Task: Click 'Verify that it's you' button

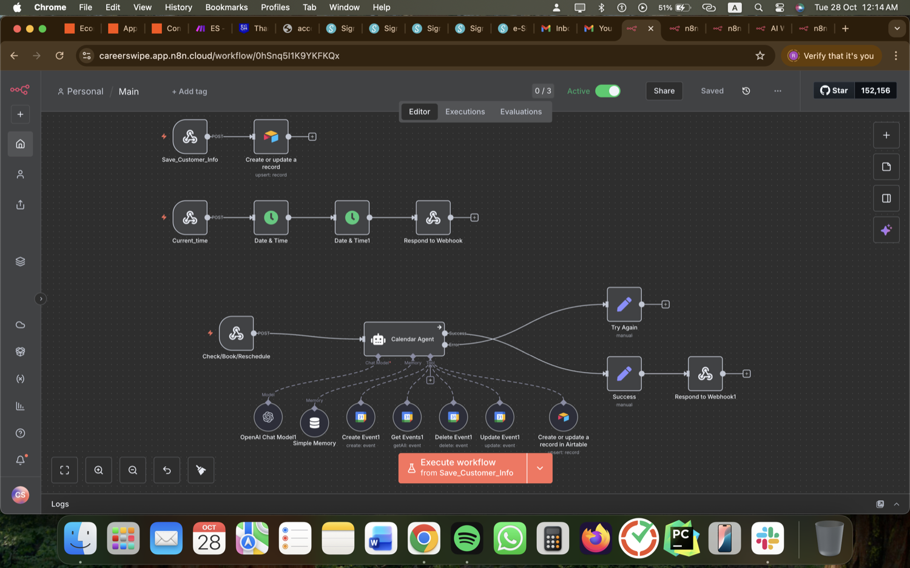Action: click(831, 56)
